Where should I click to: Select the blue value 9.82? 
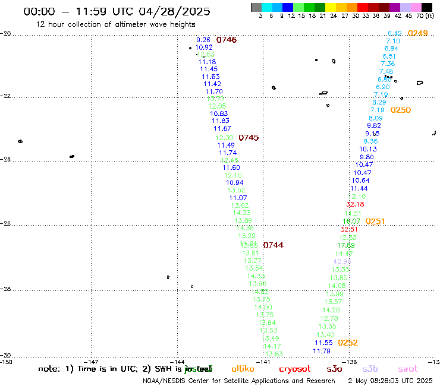point(374,125)
